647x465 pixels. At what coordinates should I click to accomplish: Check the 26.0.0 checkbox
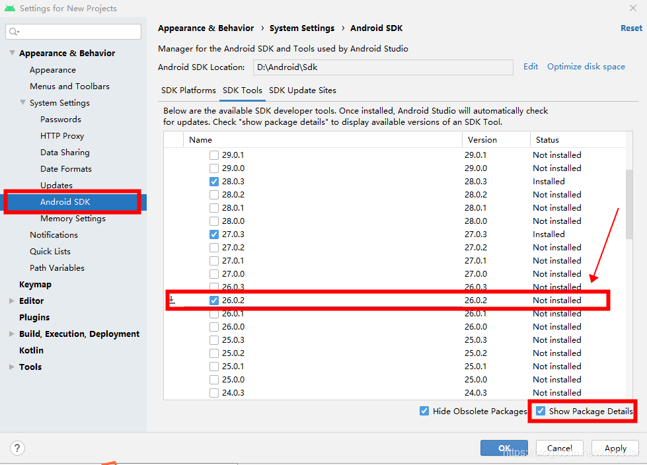click(213, 327)
